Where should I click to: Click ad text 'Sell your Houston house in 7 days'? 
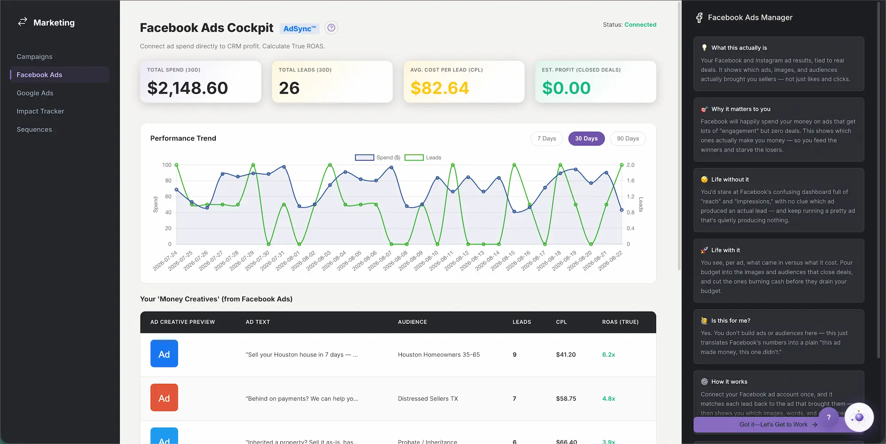tap(302, 355)
